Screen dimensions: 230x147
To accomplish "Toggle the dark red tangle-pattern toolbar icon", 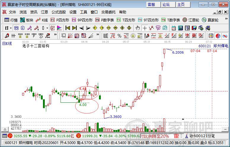I will coord(52,28).
